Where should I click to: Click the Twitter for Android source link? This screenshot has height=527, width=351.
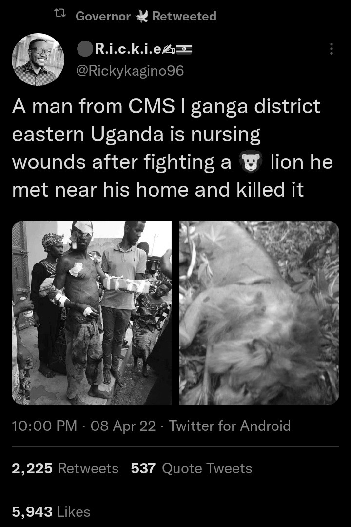click(230, 426)
